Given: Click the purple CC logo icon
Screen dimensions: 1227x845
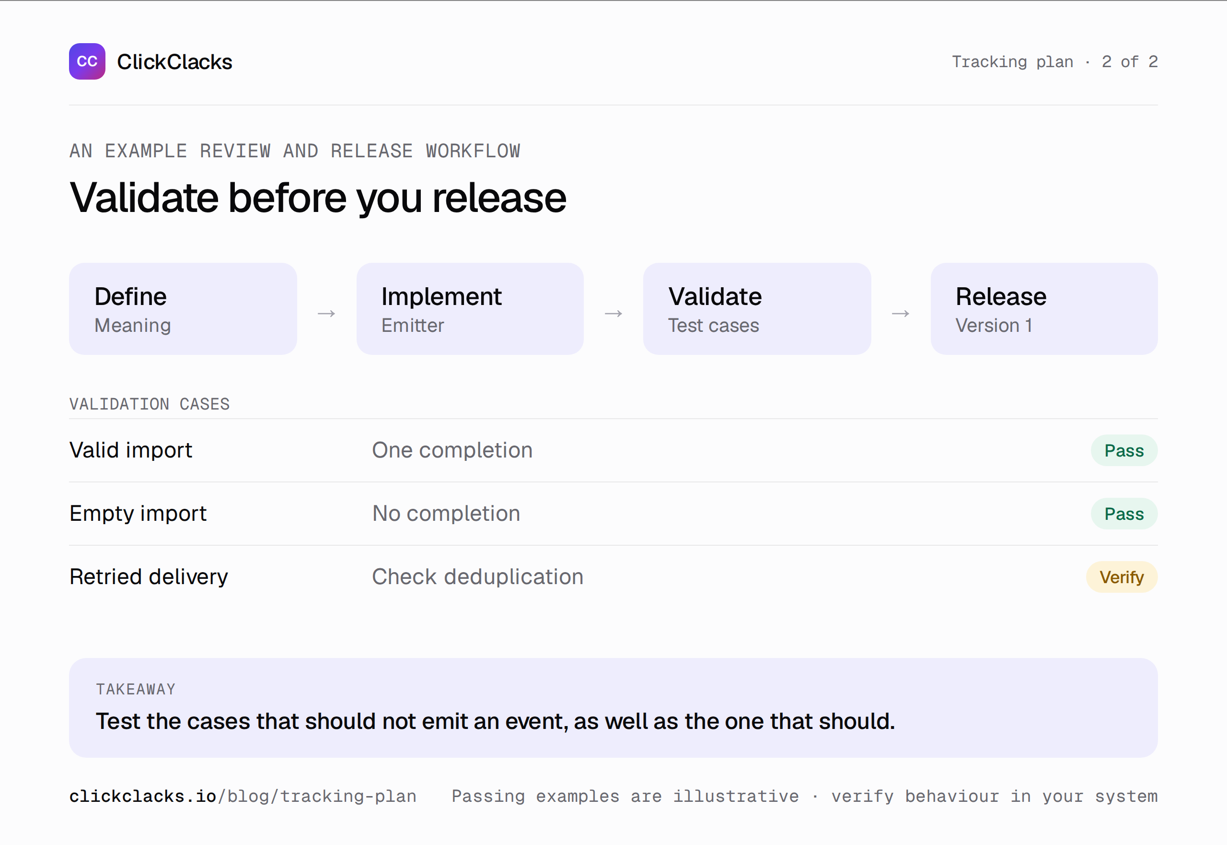Looking at the screenshot, I should [87, 61].
